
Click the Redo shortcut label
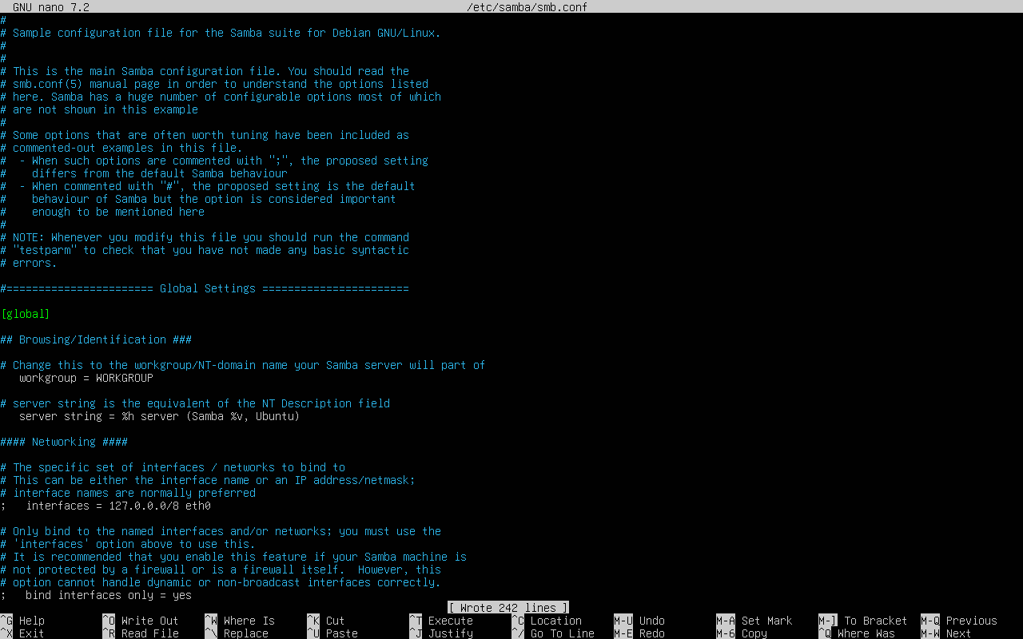[x=652, y=633]
